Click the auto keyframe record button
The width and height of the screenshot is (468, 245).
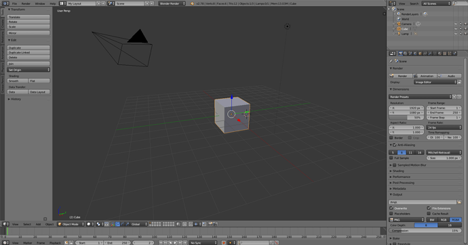[224, 242]
